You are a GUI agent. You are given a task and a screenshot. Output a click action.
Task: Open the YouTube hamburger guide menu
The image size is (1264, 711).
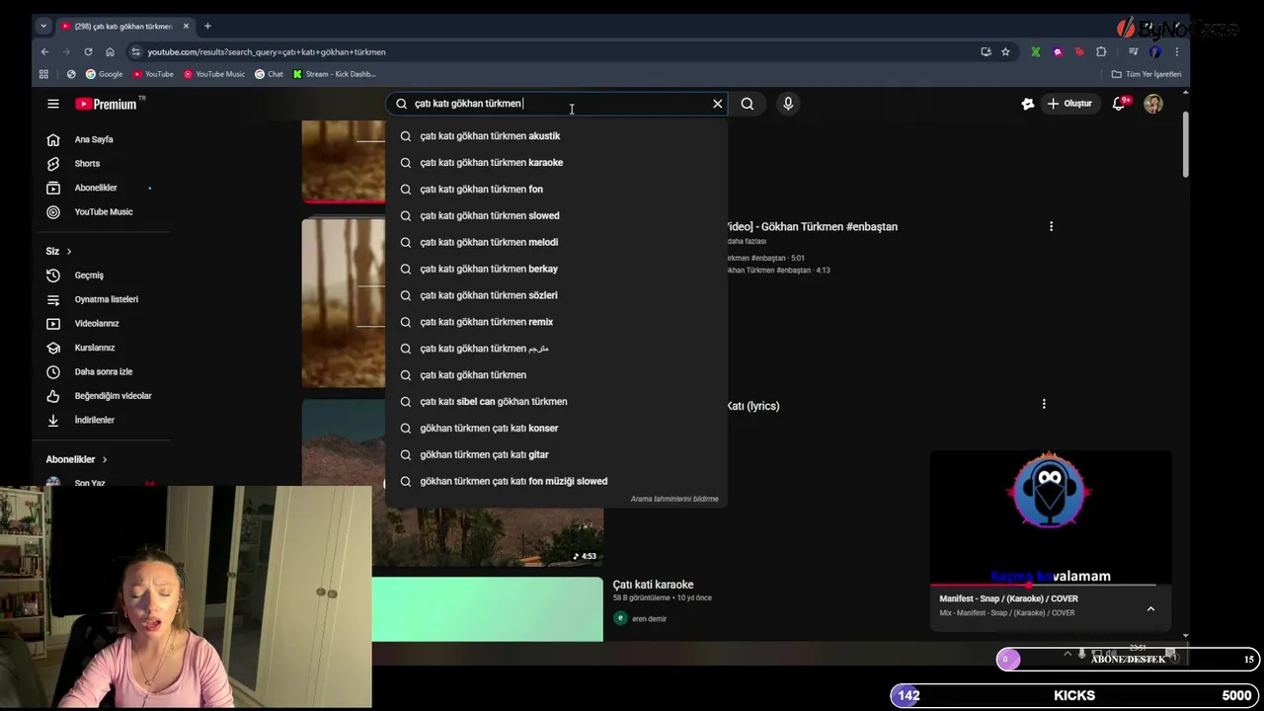[53, 104]
